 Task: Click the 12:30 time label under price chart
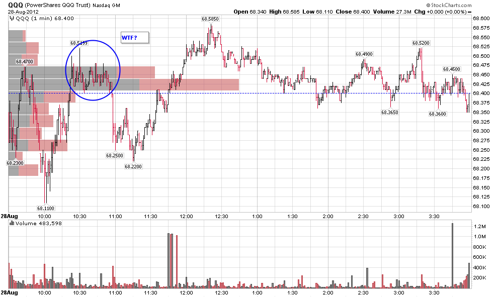pos(221,217)
